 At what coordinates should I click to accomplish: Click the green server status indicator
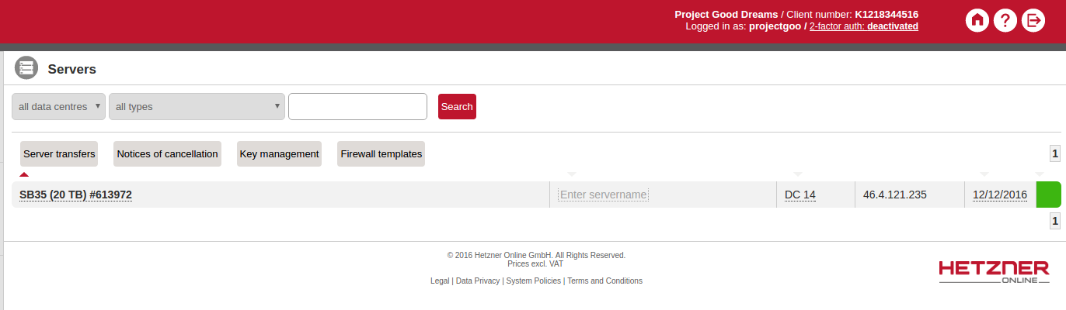coord(1048,195)
